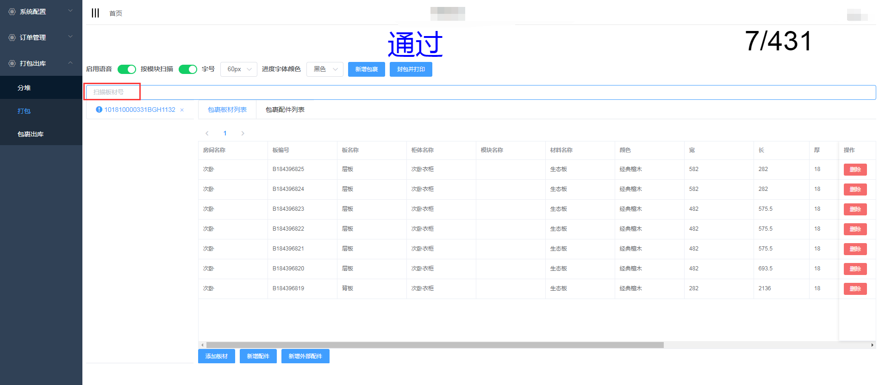Click the warning icon beside package 101810000331BGH1132

coord(99,110)
